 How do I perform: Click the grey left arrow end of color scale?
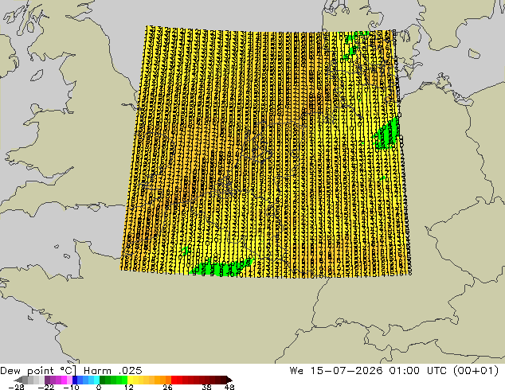point(18,380)
